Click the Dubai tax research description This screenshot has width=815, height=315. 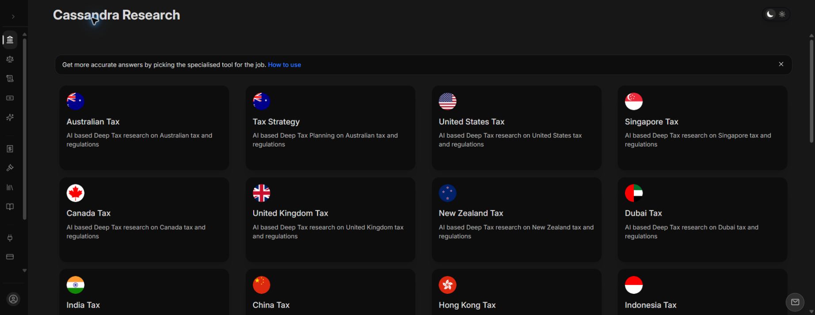692,232
